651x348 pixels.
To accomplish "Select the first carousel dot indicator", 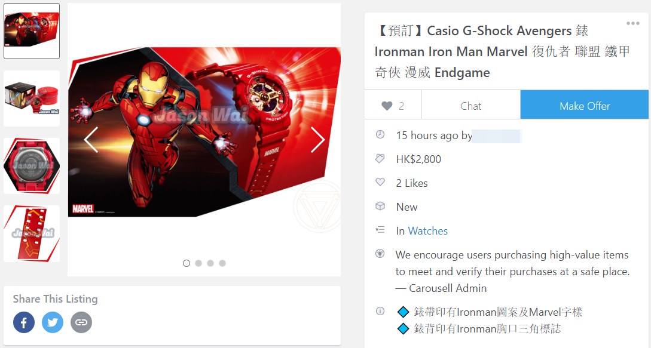I will tap(187, 263).
